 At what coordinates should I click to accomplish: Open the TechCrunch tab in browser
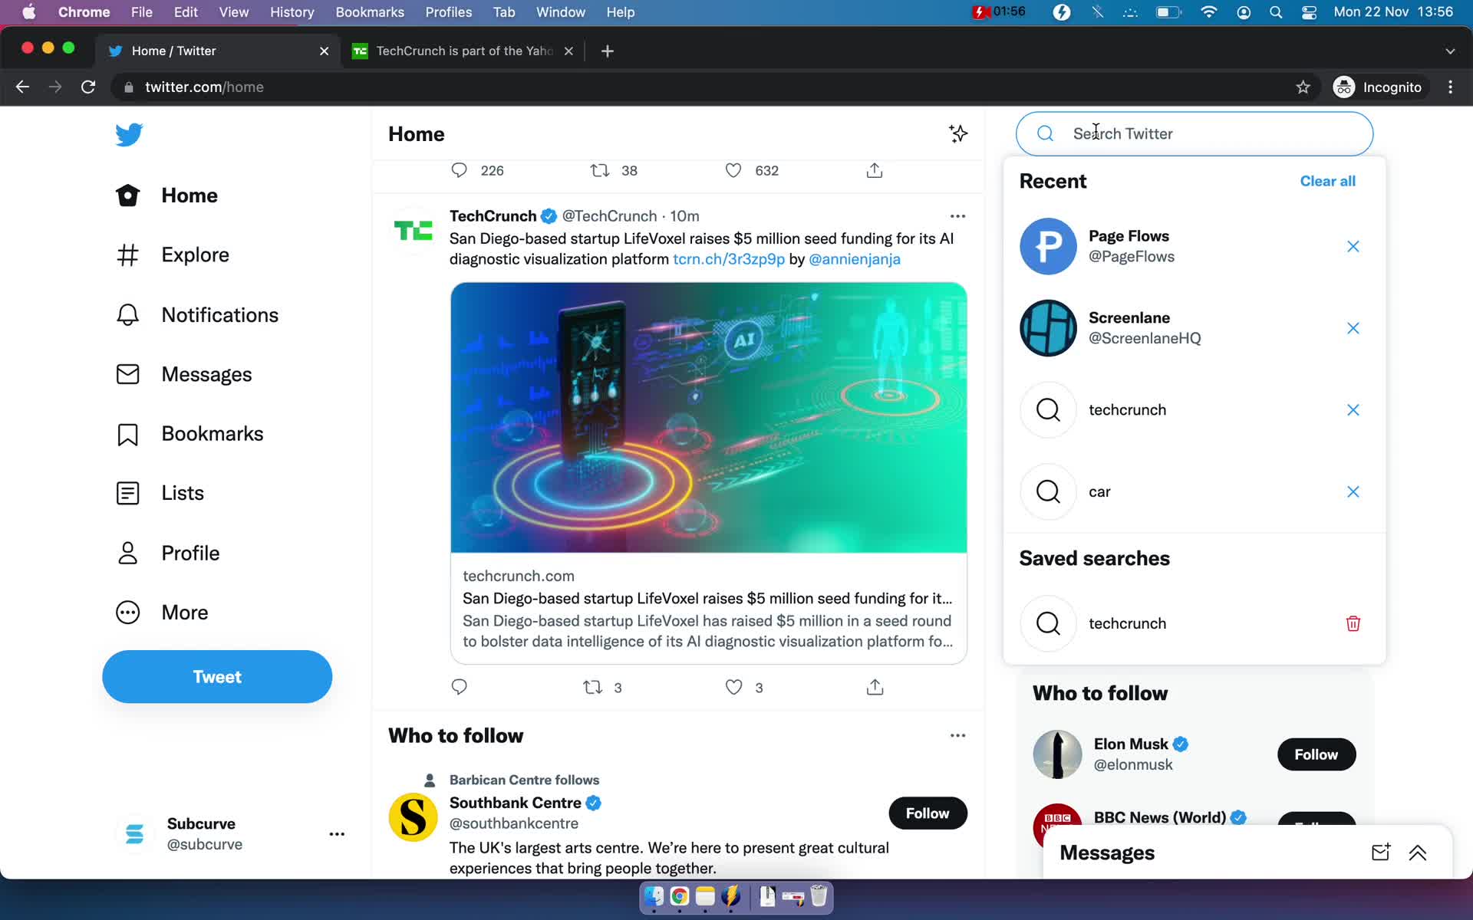(x=463, y=50)
